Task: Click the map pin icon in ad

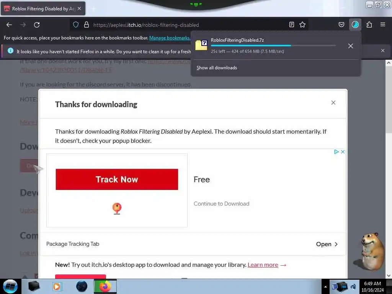Action: (x=117, y=208)
